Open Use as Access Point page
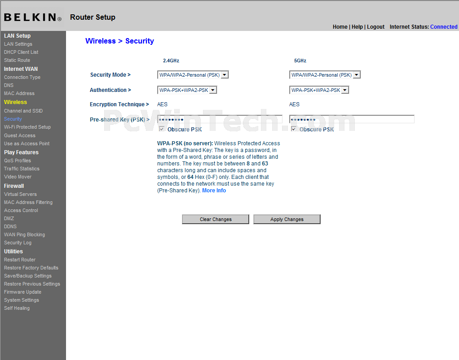 click(26, 144)
